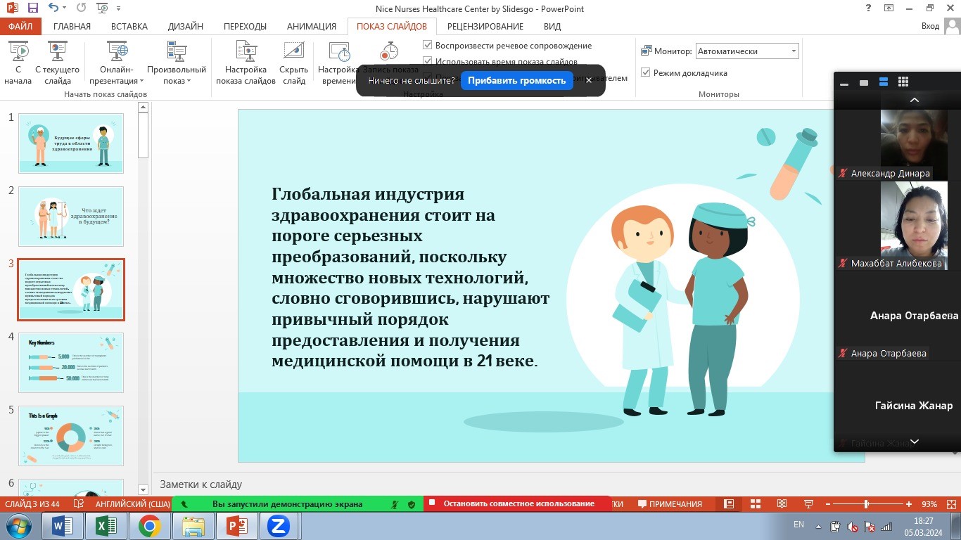Switch to the РЕЦЕНЗИРОВАНИЕ tab
The image size is (961, 540).
[485, 26]
